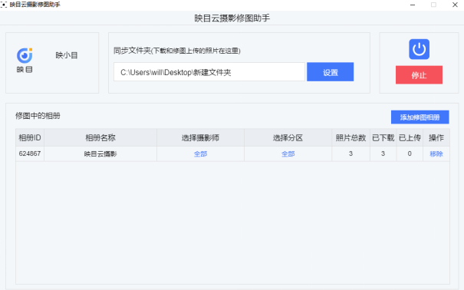
Task: Select the 已上传 column header
Action: coord(410,137)
